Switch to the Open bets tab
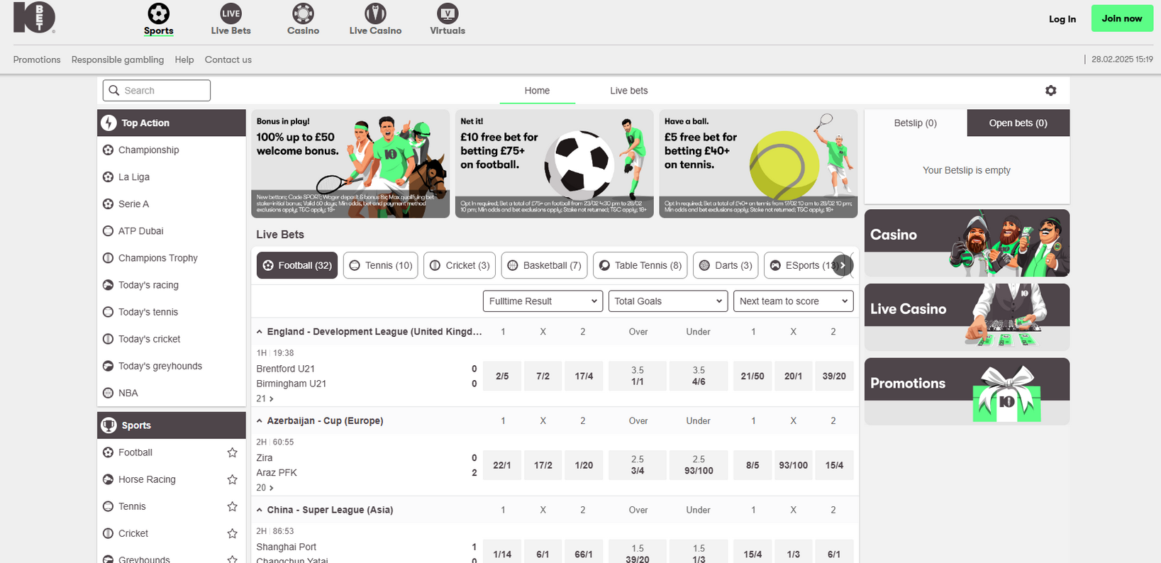The image size is (1161, 563). 1018,123
